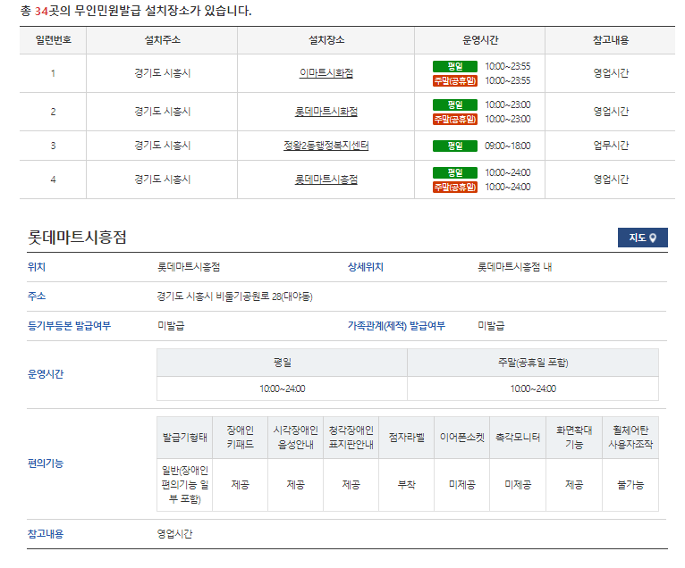This screenshot has width=685, height=568.
Task: Click the 09:00~18:00 operating hours text
Action: coord(508,146)
